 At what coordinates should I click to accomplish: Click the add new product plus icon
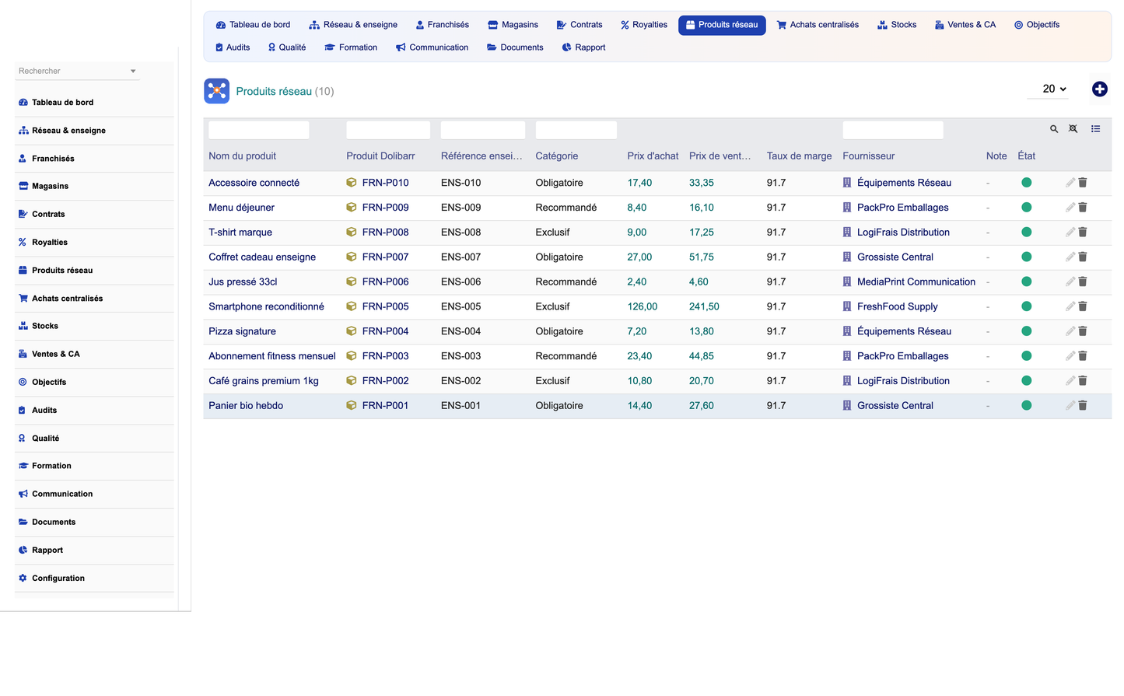1099,89
